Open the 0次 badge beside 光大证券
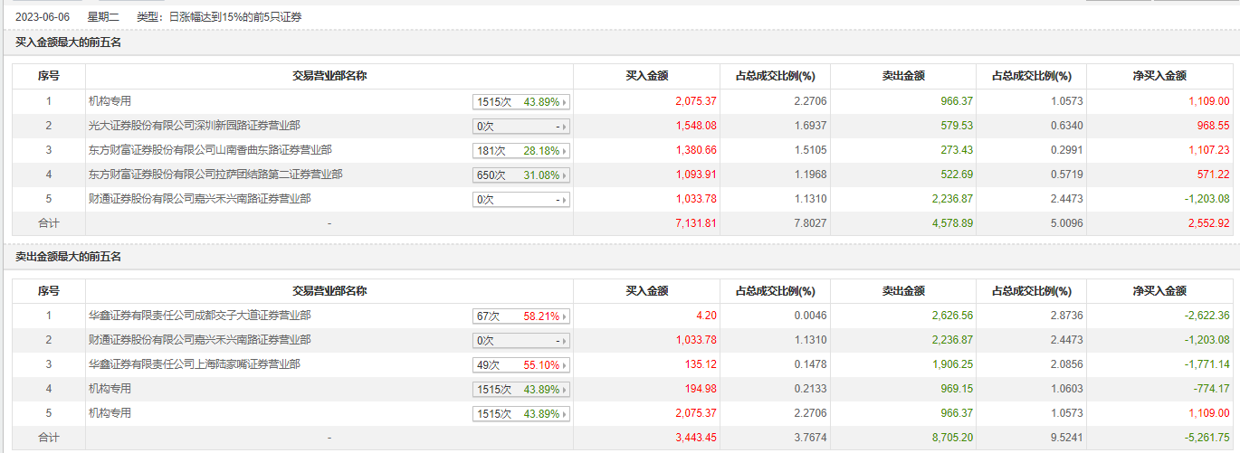This screenshot has height=453, width=1240. [x=521, y=127]
